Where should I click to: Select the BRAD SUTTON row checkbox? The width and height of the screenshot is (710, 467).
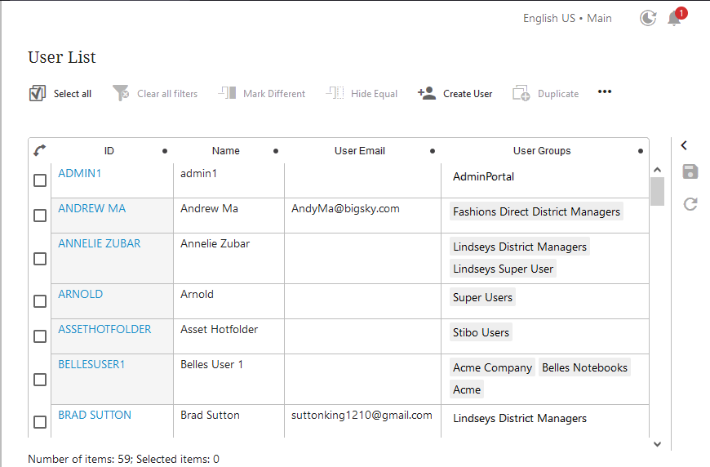40,422
